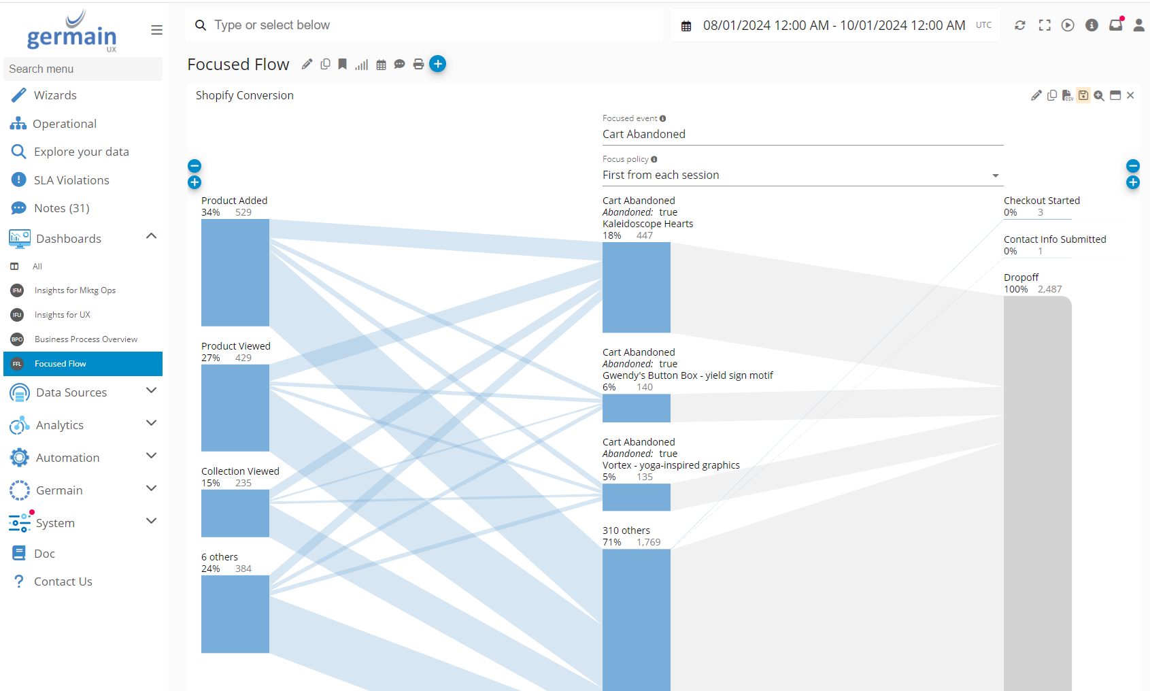The width and height of the screenshot is (1150, 691).
Task: Save the Shopify Conversion panel
Action: [1083, 95]
